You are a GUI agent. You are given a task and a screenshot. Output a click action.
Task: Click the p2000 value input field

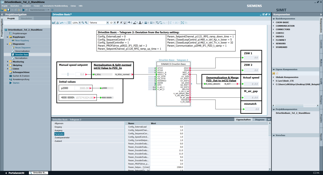[82, 88]
